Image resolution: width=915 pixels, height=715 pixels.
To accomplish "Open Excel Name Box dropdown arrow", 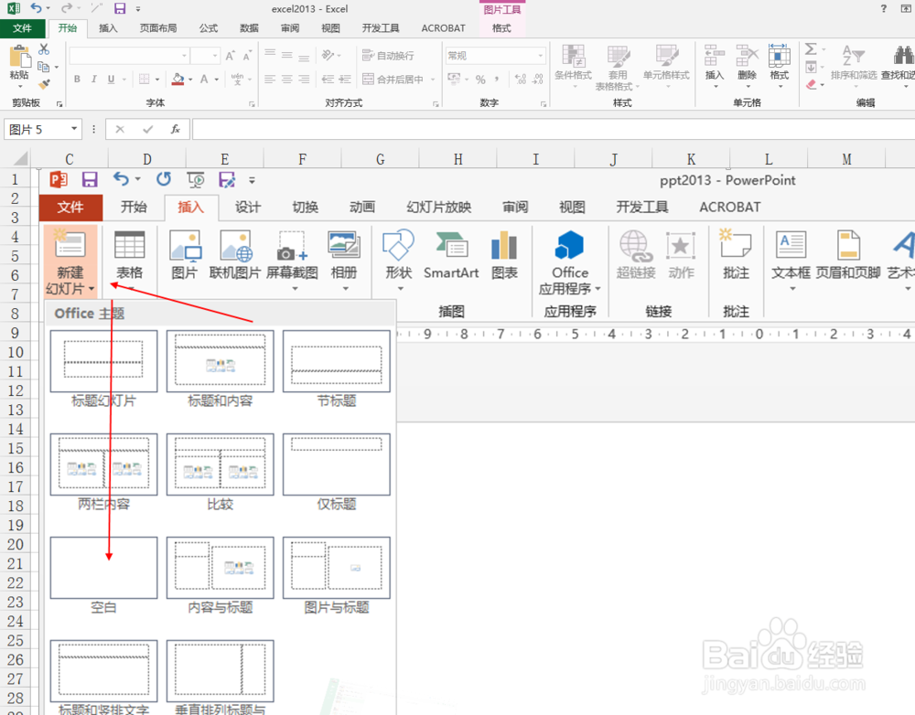I will (x=74, y=129).
